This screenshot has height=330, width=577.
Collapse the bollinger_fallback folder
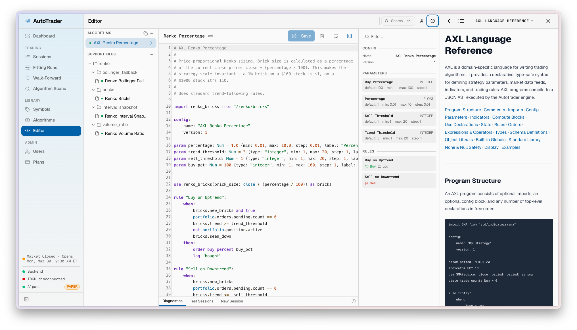[93, 72]
